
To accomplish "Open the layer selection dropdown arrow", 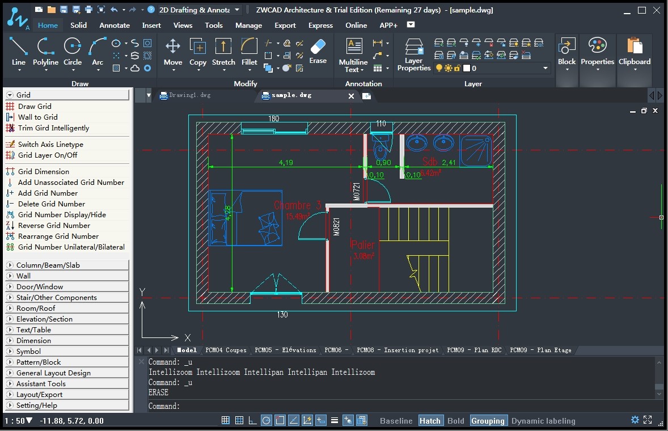I will [546, 68].
